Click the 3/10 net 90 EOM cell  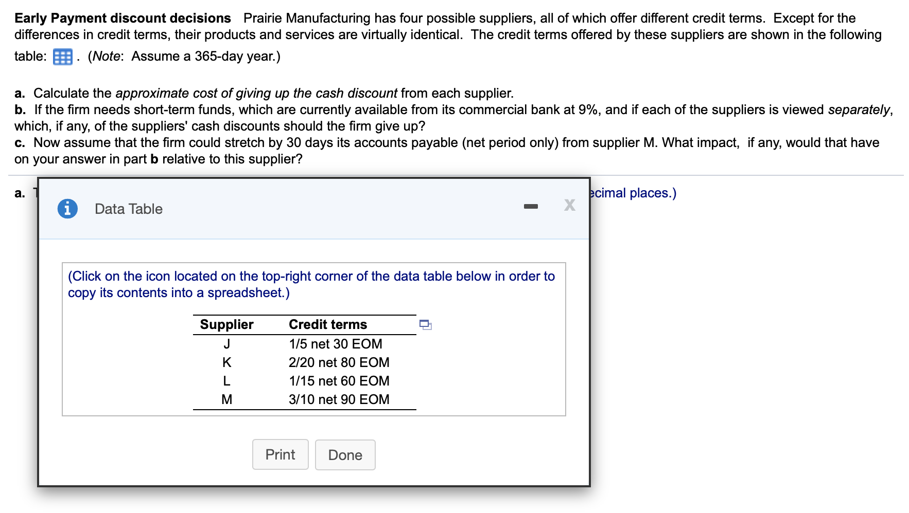[339, 399]
